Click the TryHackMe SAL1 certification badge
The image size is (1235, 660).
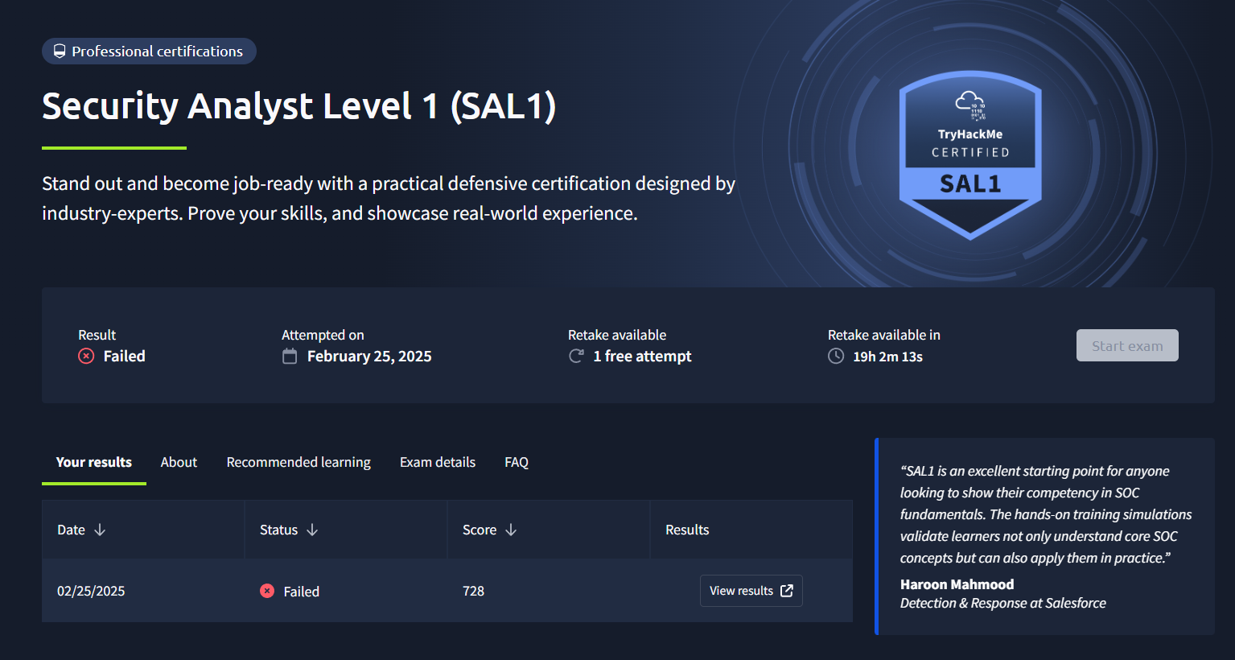pos(970,155)
